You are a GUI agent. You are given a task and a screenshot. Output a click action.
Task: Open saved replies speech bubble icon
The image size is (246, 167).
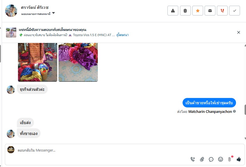coord(211,159)
